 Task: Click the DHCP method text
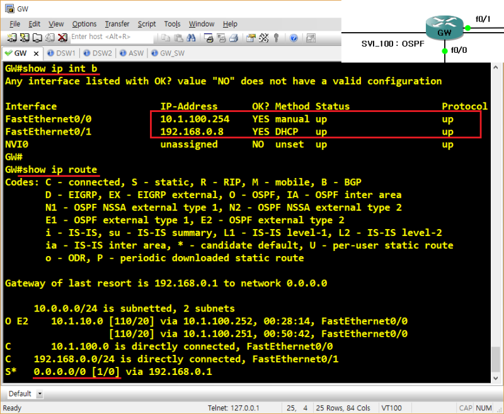coord(287,131)
